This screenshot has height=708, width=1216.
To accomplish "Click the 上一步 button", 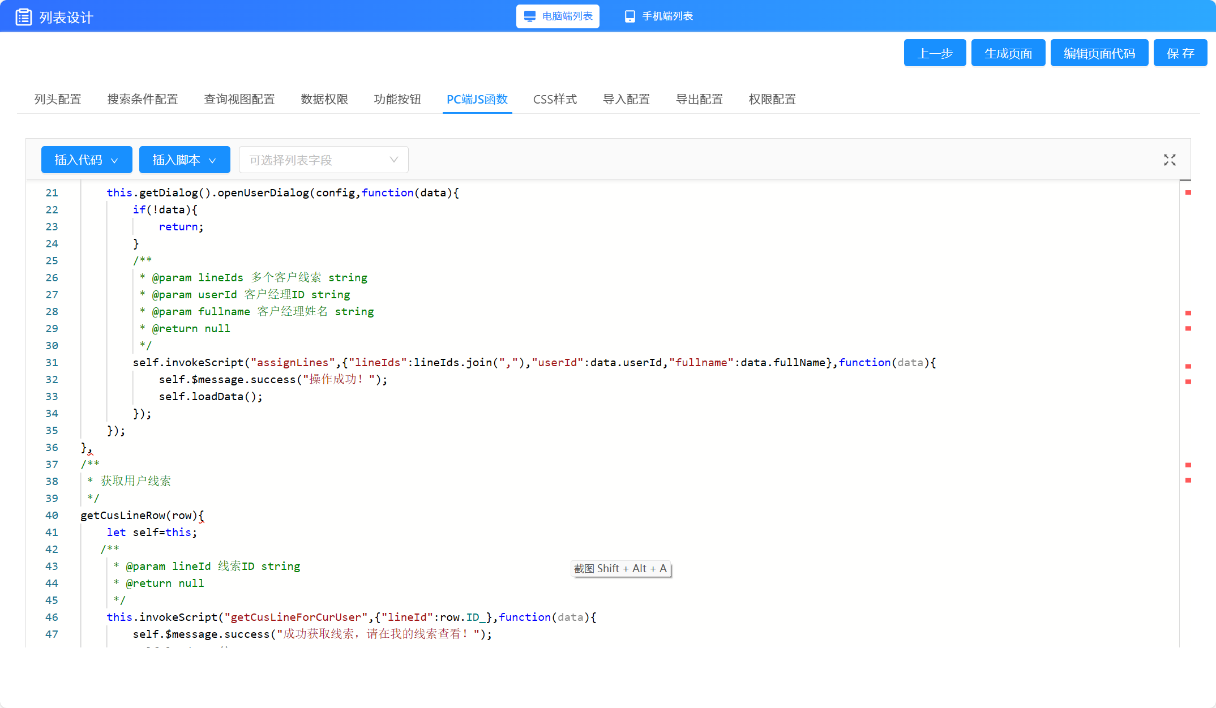I will coord(935,53).
